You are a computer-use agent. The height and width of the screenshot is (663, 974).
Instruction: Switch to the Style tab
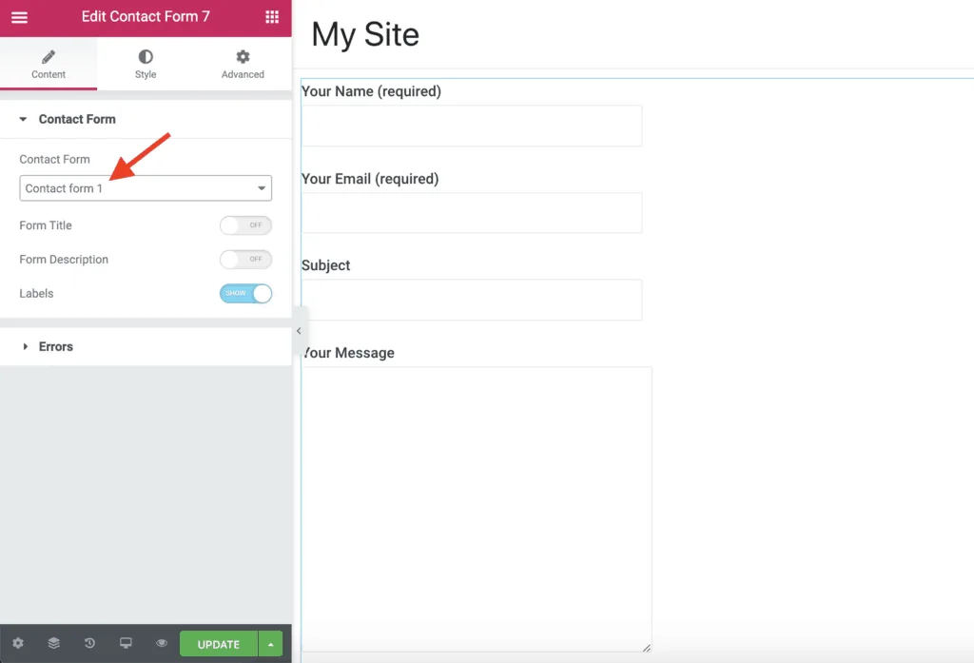(x=146, y=64)
